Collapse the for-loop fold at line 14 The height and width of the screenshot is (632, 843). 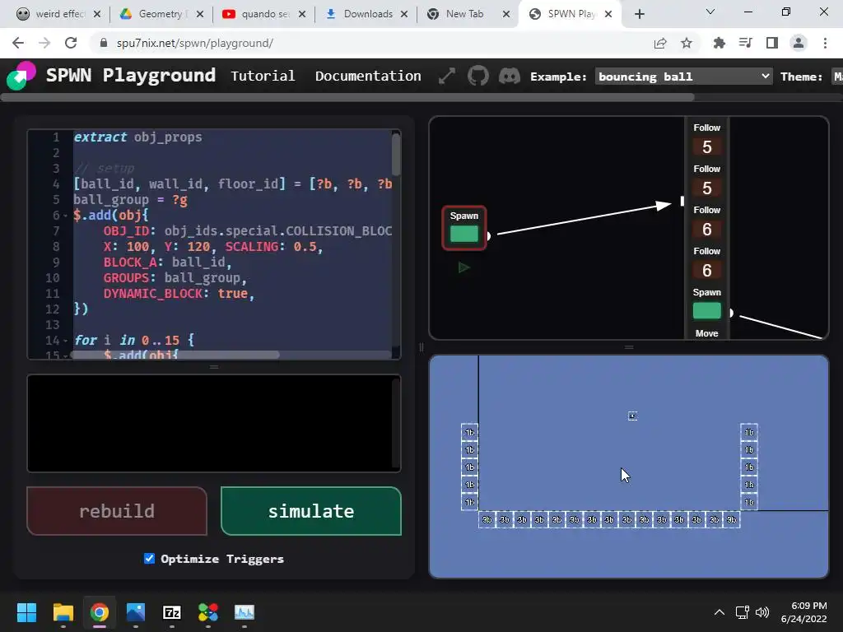(x=66, y=341)
